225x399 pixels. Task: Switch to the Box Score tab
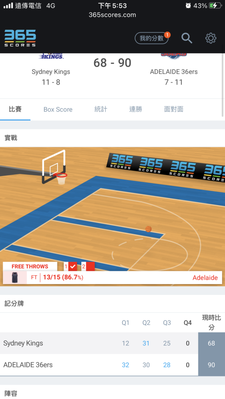coord(58,109)
